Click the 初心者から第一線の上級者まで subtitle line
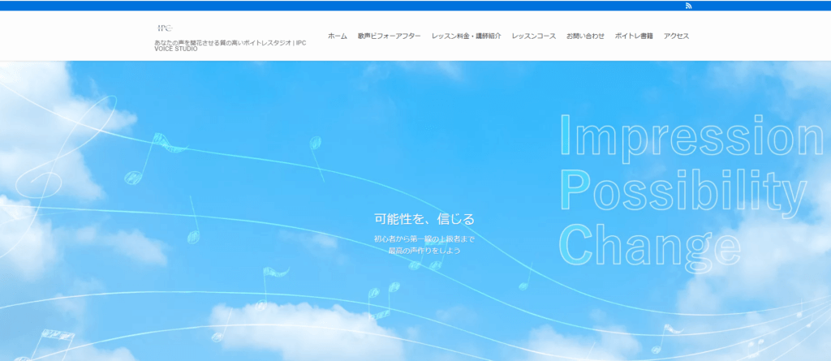 (x=424, y=239)
